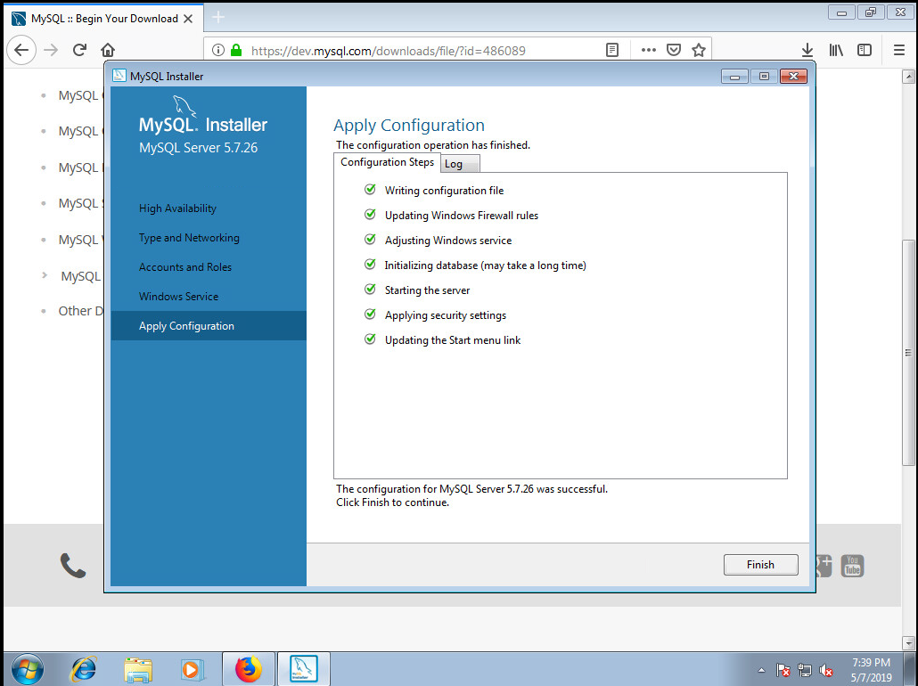Save page to Pocket
Image resolution: width=918 pixels, height=686 pixels.
673,50
